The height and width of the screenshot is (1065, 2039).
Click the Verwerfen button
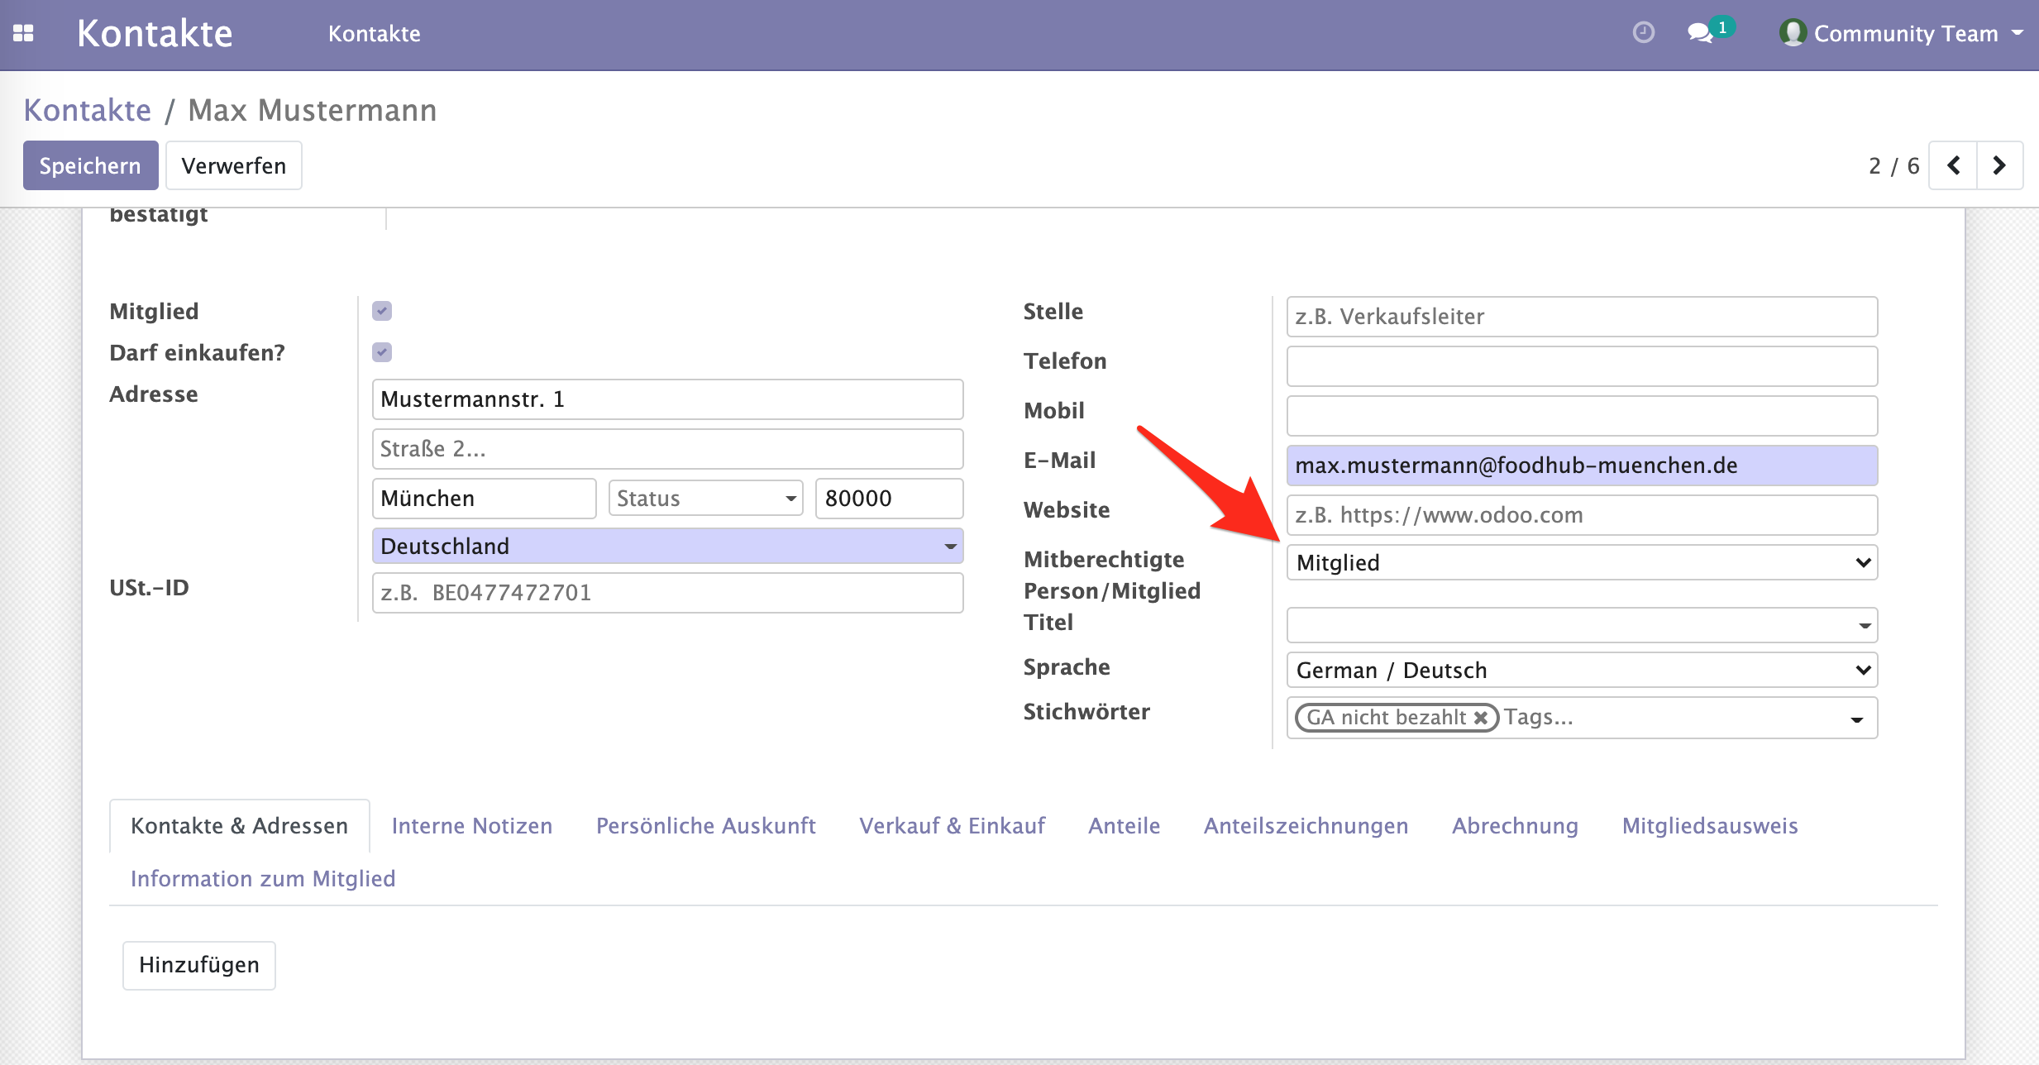(x=234, y=165)
